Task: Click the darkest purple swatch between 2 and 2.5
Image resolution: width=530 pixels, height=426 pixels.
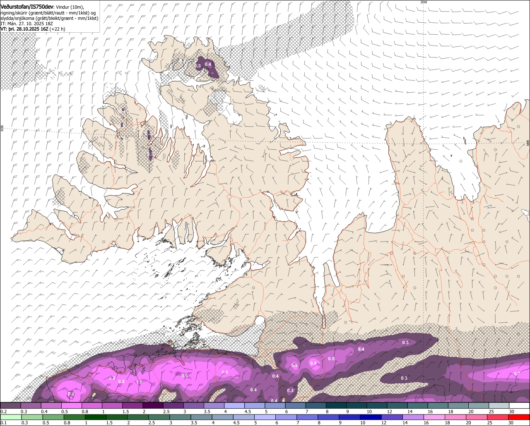Action: 153,405
